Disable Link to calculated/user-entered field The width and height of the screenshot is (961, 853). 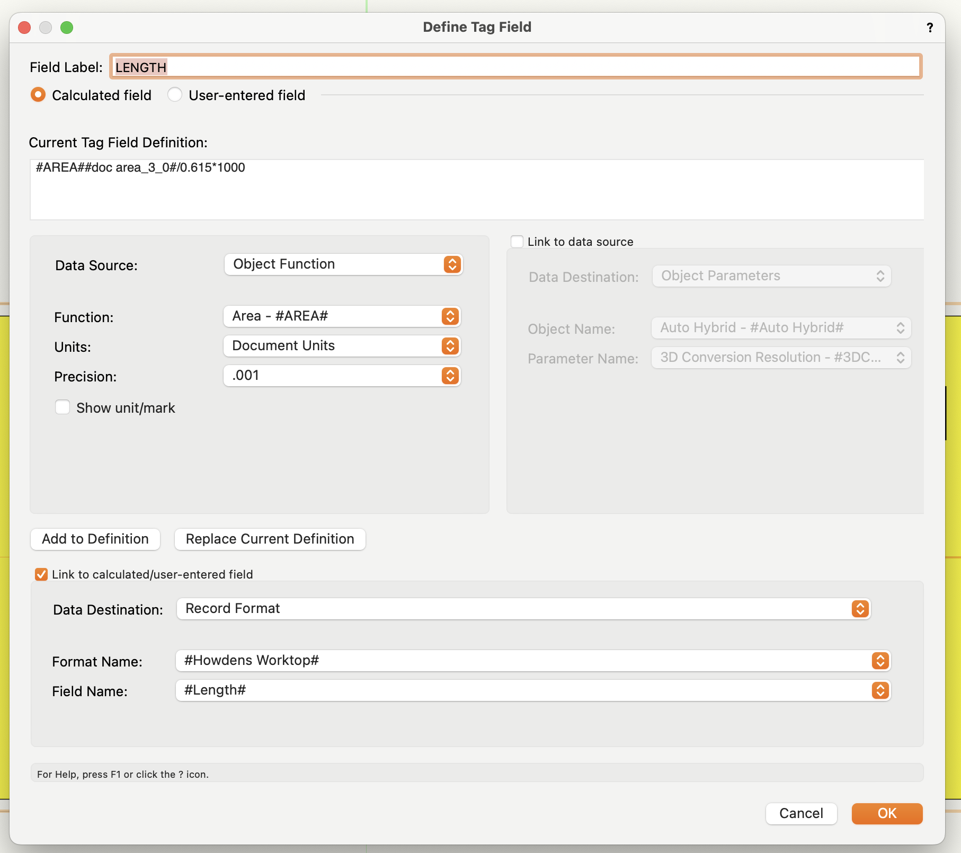pyautogui.click(x=41, y=574)
